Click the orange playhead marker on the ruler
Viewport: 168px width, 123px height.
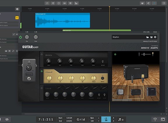pos(109,7)
